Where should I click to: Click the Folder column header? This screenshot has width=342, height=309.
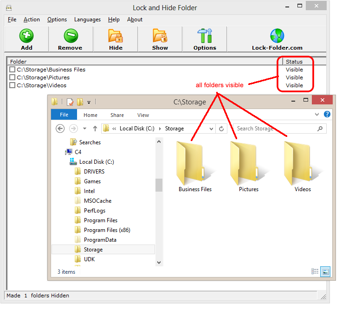[145, 62]
